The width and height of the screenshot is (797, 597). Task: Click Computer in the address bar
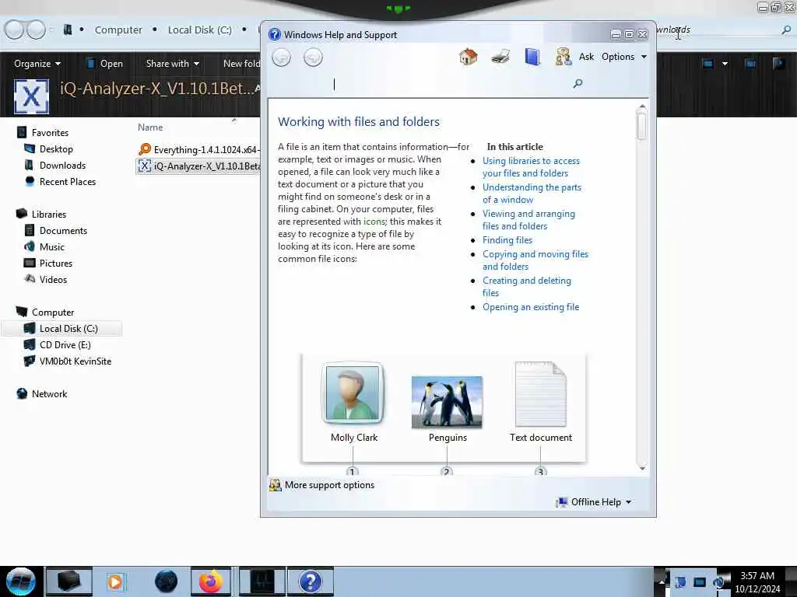pyautogui.click(x=118, y=30)
